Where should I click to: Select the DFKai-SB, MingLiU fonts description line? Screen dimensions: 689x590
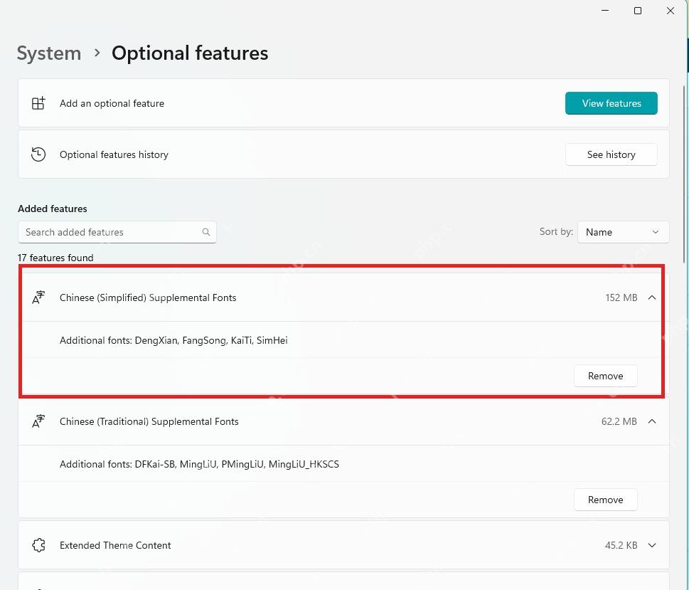[200, 464]
